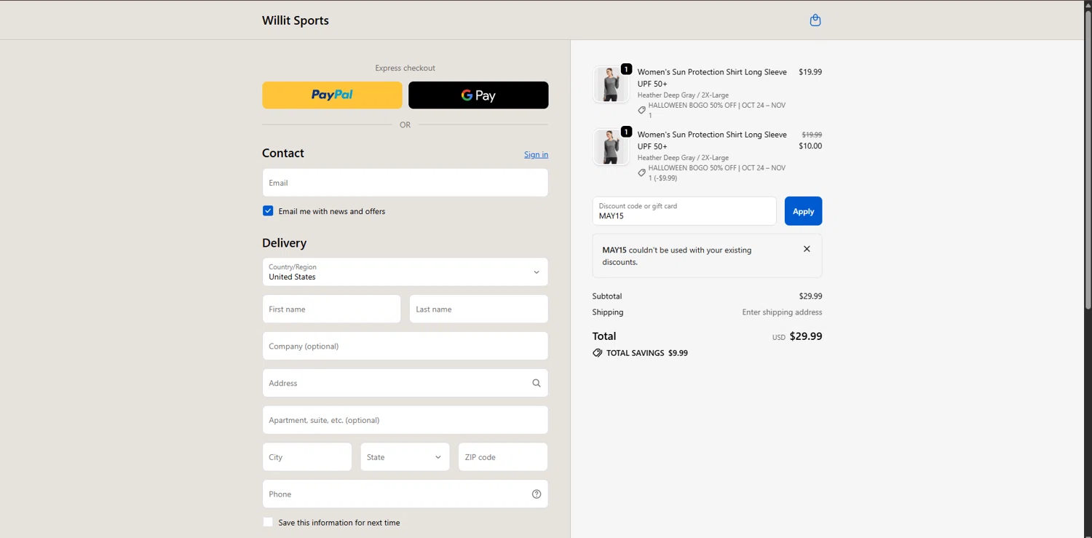The width and height of the screenshot is (1092, 538).
Task: Pay with Google Pay express checkout
Action: click(478, 95)
